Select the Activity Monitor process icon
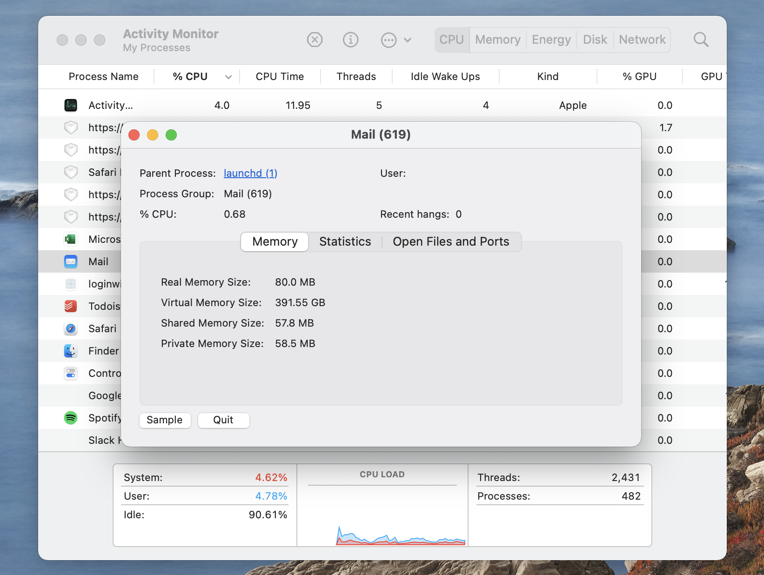Viewport: 764px width, 575px height. point(71,105)
